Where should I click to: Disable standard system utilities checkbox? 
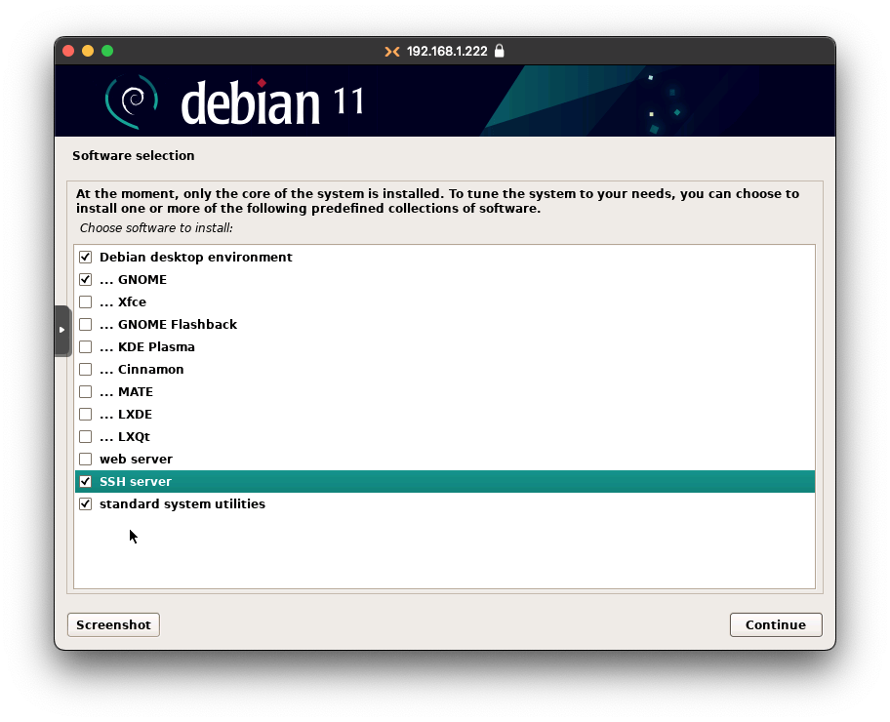(86, 504)
